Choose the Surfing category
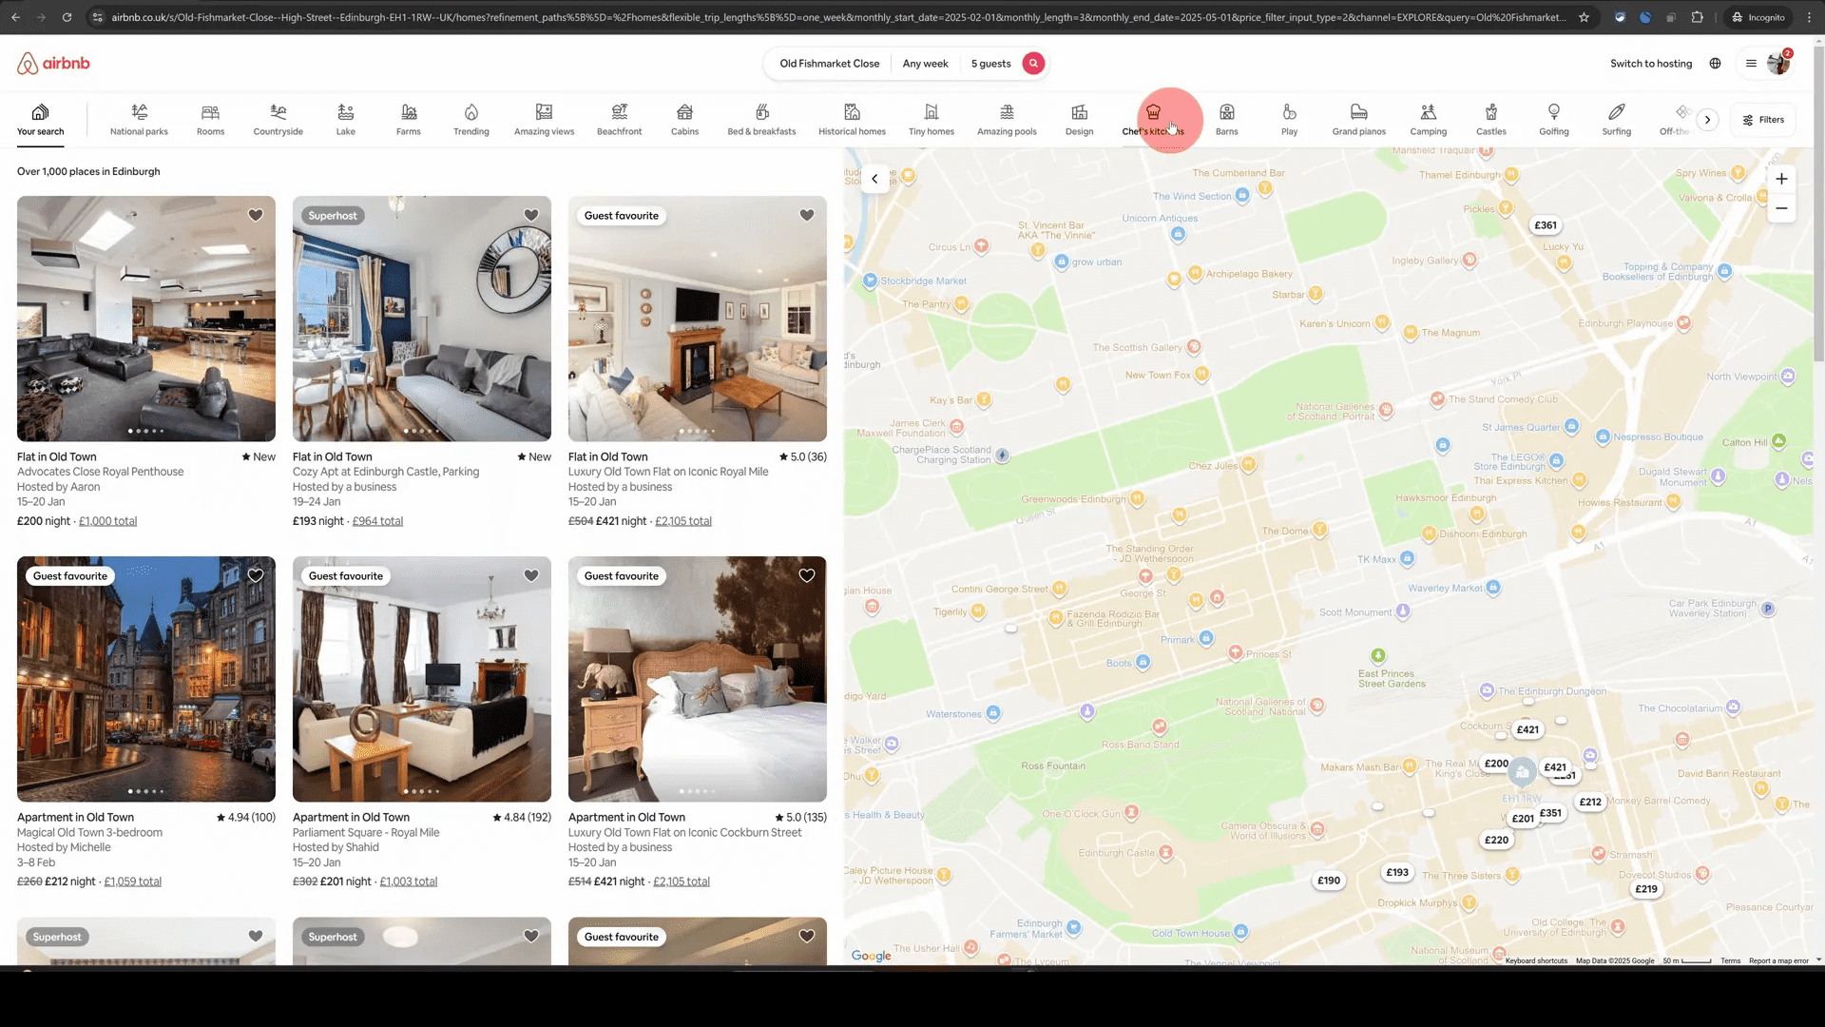The height and width of the screenshot is (1027, 1825). tap(1616, 120)
